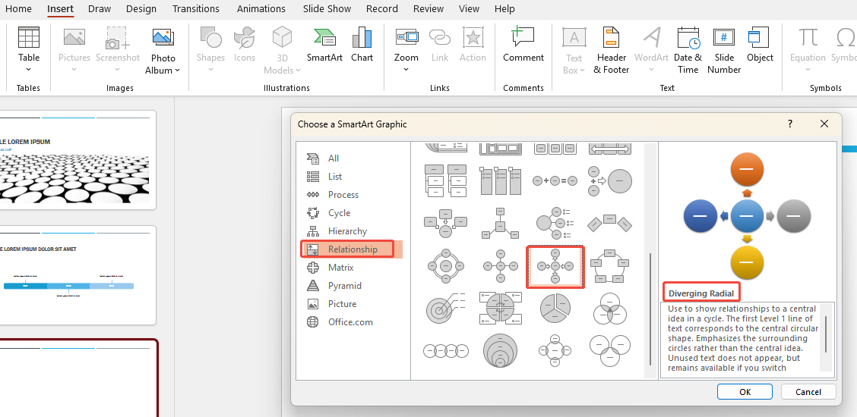Image resolution: width=857 pixels, height=417 pixels.
Task: Select the Radial Cluster layout thumbnail
Action: coord(500,222)
